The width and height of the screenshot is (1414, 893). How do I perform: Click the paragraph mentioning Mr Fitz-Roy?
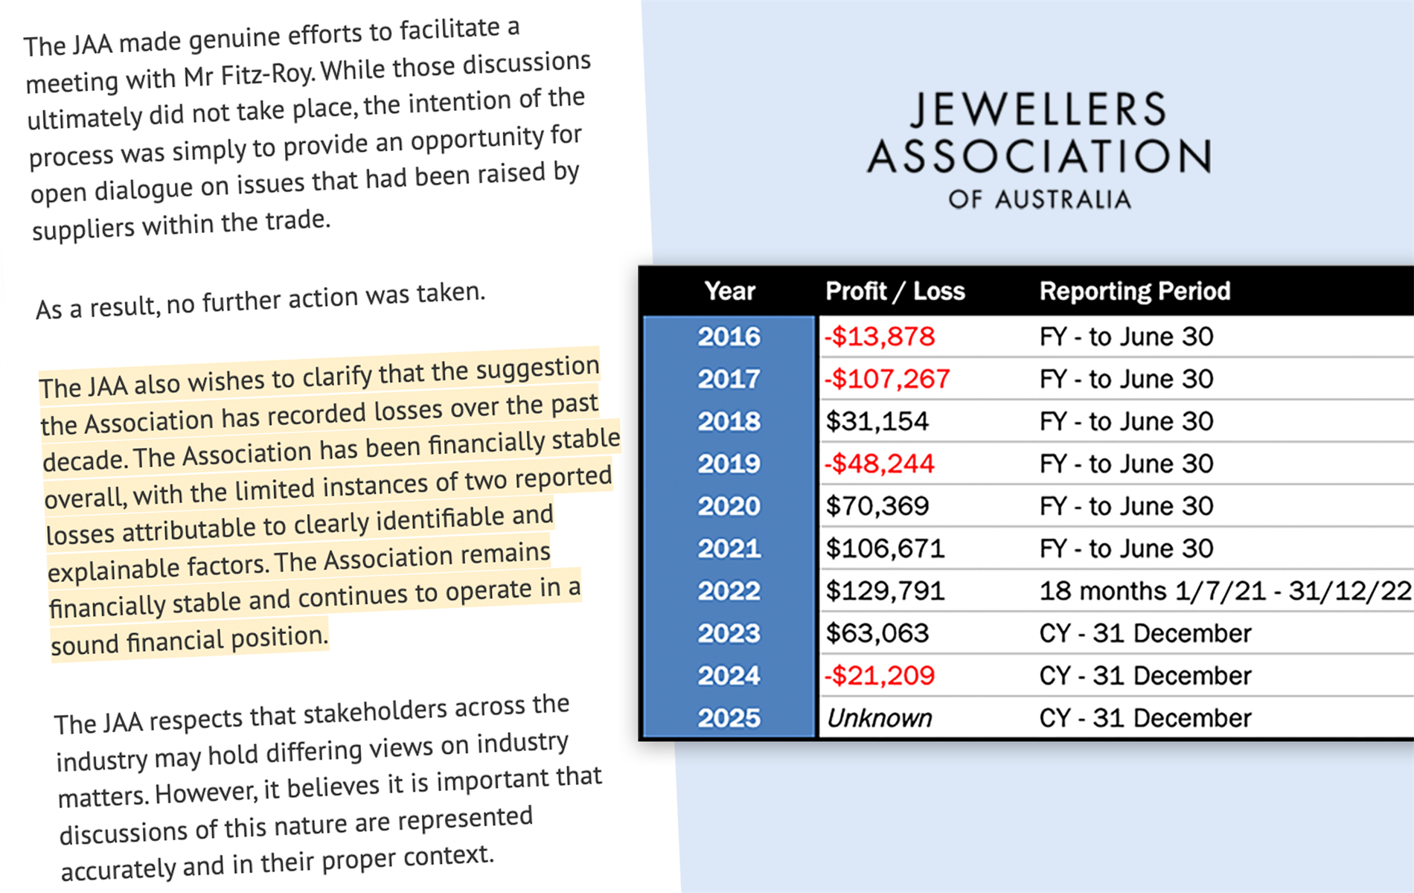coord(305,130)
